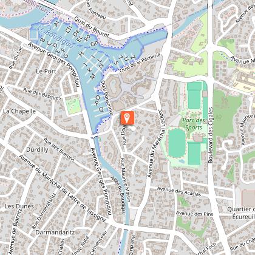255x255 pixels.
Task: Click the Quai du Bouret street label
Action: point(92,27)
